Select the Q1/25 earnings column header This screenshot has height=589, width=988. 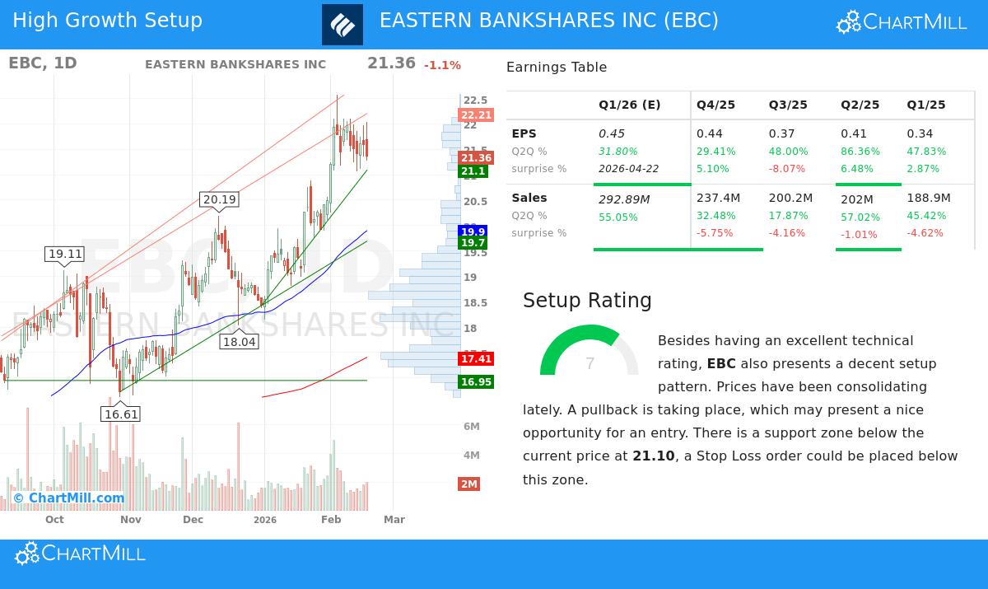[925, 105]
